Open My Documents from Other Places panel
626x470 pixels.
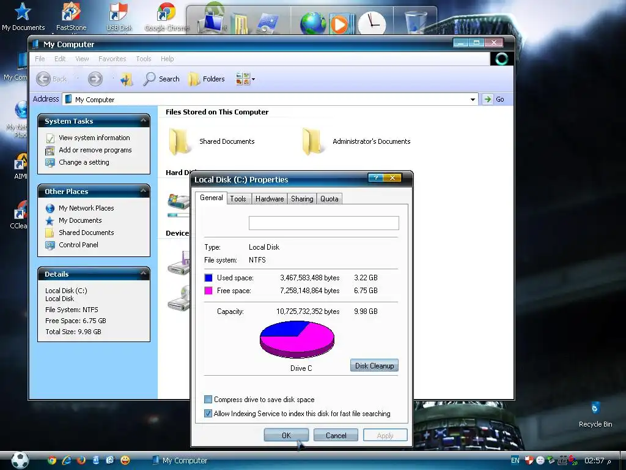coord(80,220)
